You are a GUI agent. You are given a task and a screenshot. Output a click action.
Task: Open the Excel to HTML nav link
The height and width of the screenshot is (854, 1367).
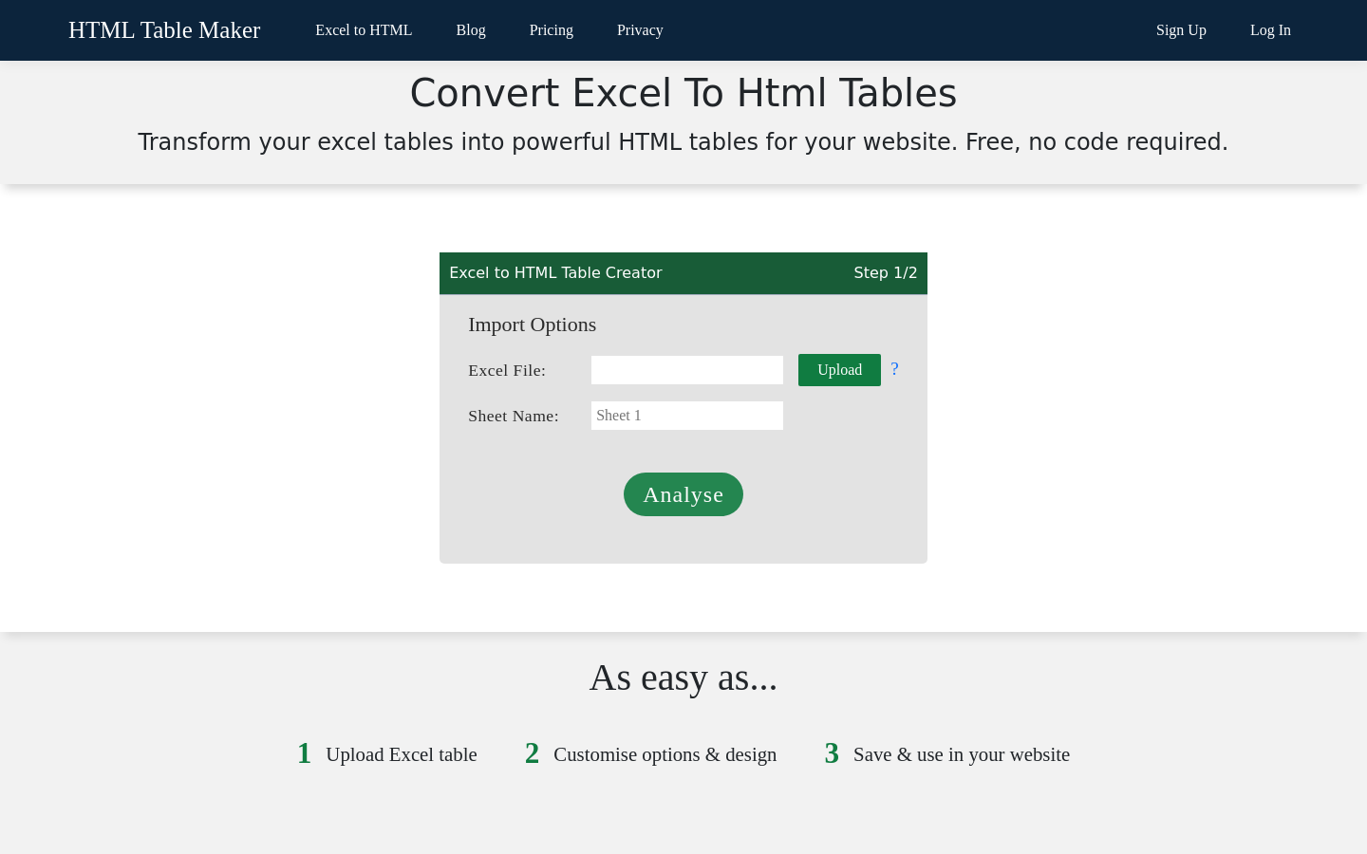point(364,30)
